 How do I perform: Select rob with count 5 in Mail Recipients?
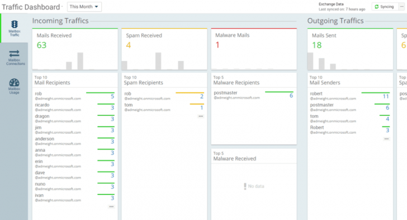point(74,96)
